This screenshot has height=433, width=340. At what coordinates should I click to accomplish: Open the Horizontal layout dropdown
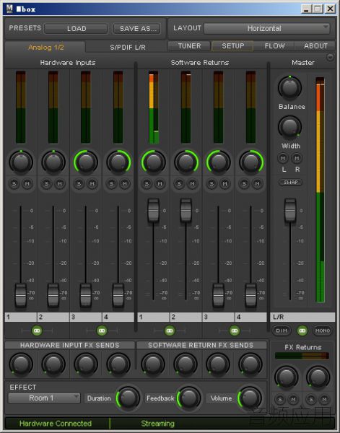267,28
